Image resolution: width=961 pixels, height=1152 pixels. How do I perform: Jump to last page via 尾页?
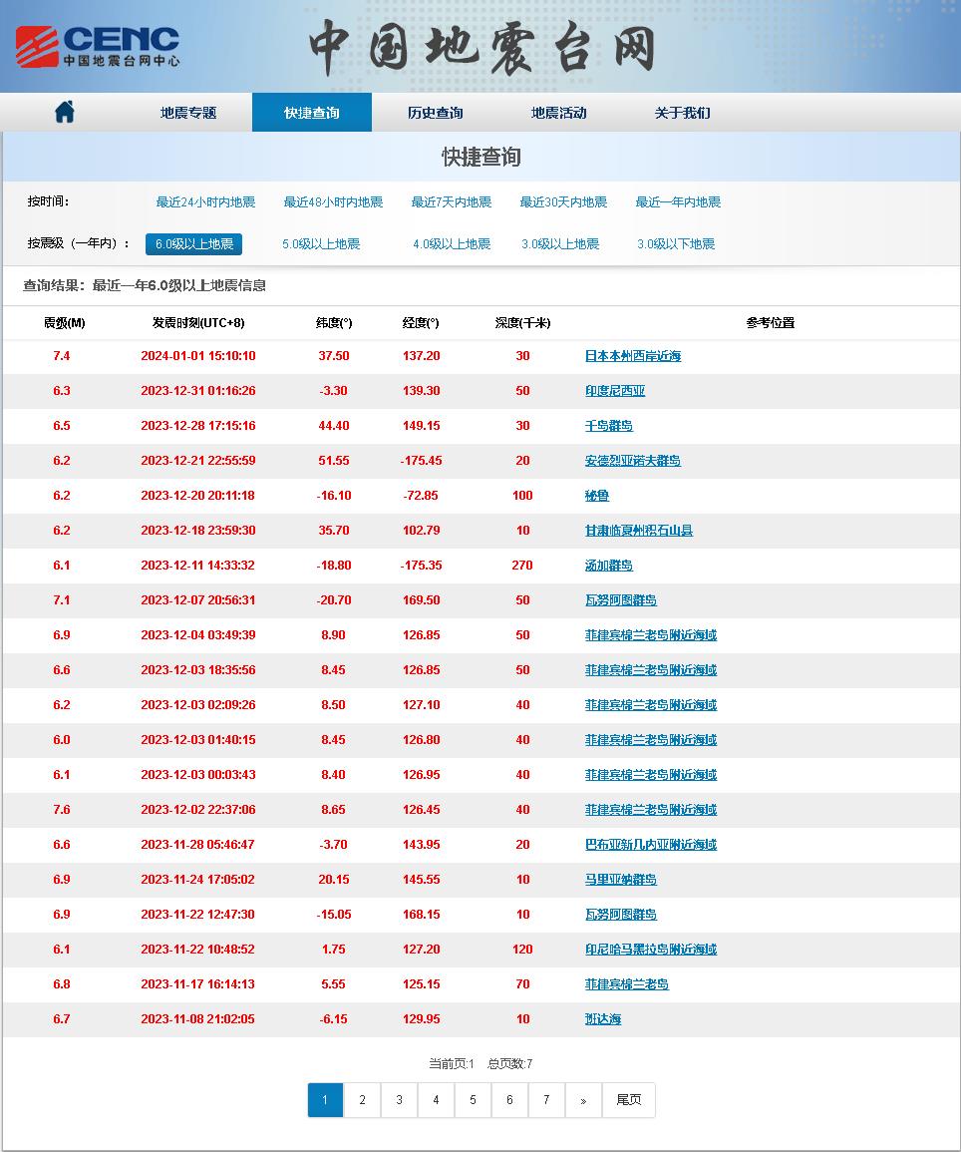(x=629, y=1100)
